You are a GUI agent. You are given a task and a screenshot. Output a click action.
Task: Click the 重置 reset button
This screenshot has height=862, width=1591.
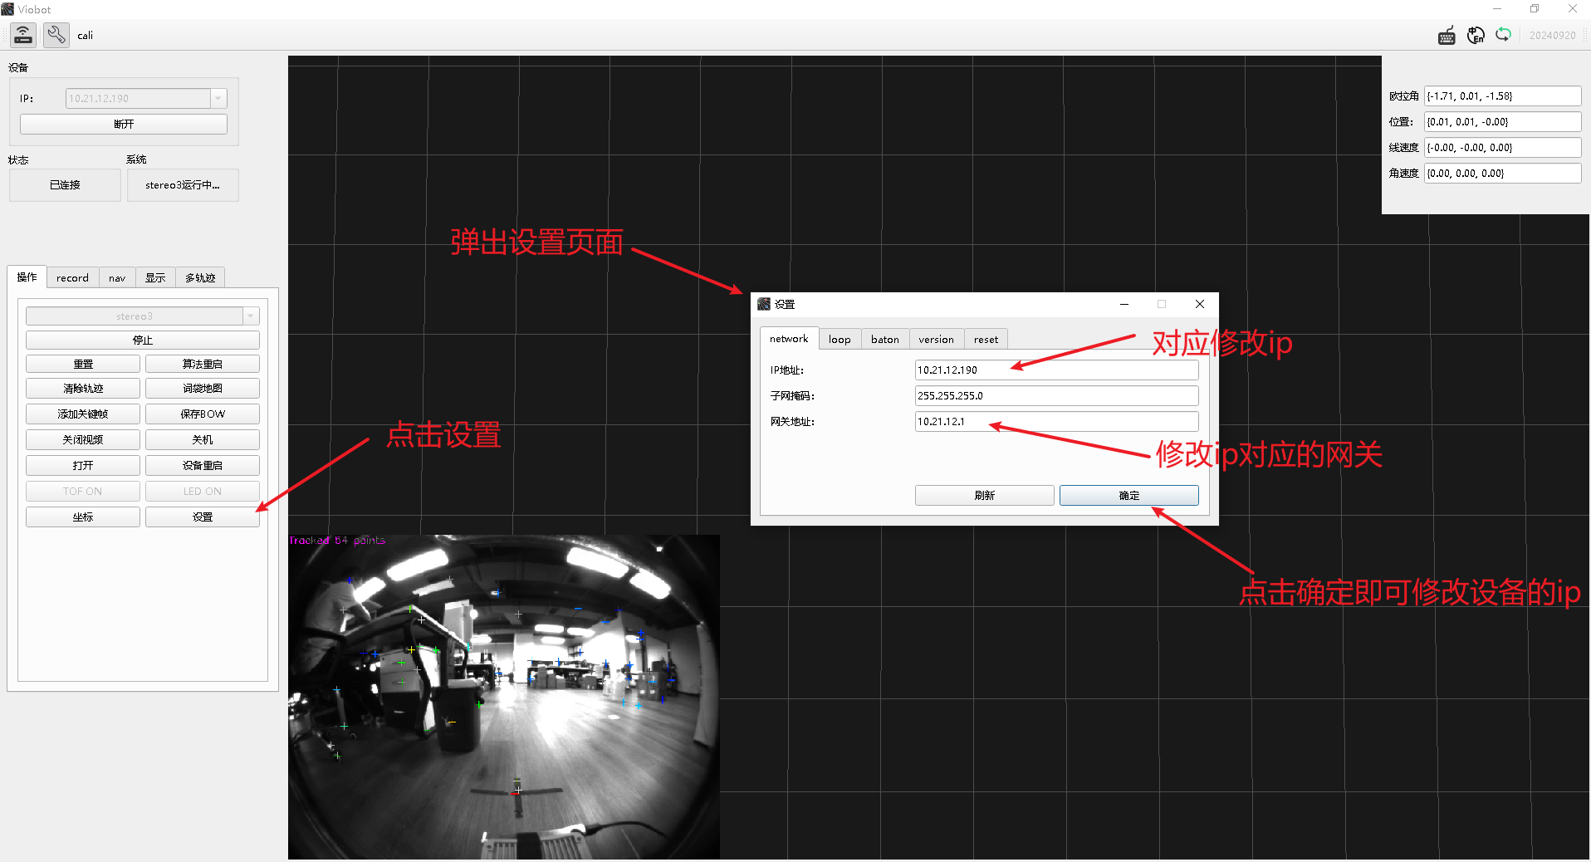[x=83, y=365]
